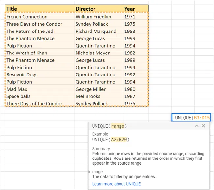Close the UNIQUE function help popup

[203, 126]
